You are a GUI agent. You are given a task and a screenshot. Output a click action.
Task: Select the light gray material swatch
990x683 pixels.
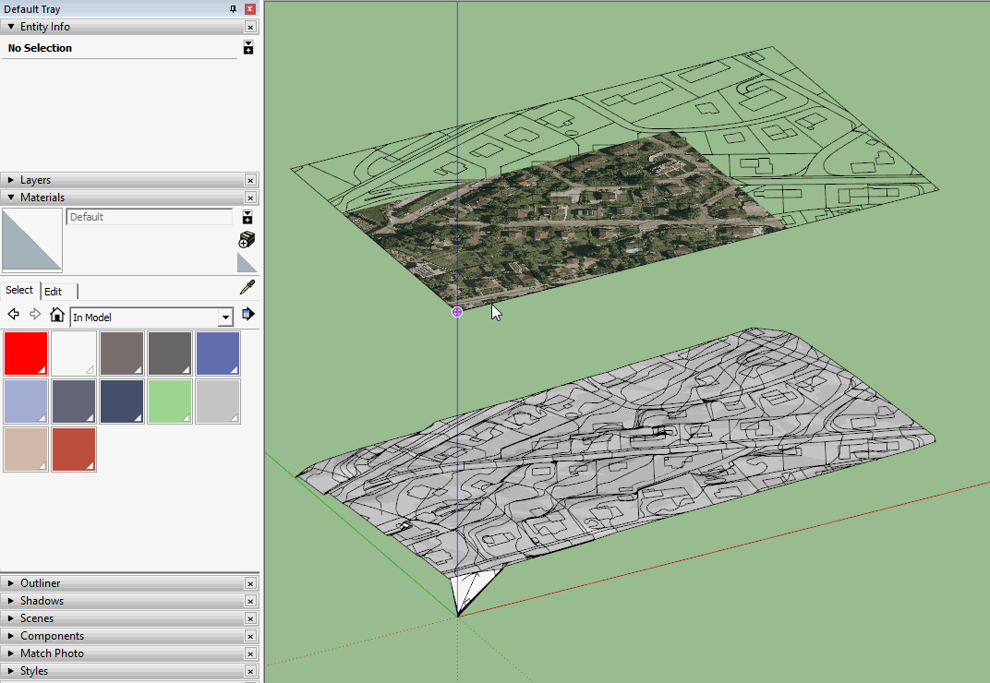[x=218, y=401]
